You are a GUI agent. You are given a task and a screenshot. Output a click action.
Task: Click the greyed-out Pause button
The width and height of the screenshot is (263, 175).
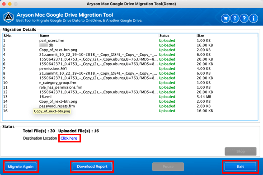168,166
